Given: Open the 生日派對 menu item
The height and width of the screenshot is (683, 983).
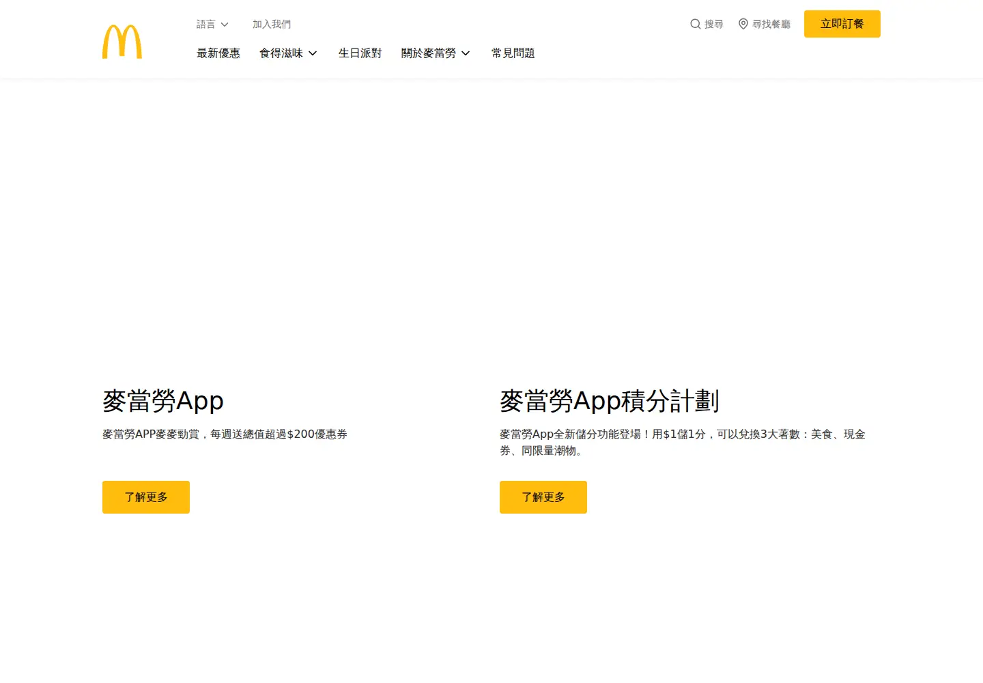Looking at the screenshot, I should tap(360, 53).
